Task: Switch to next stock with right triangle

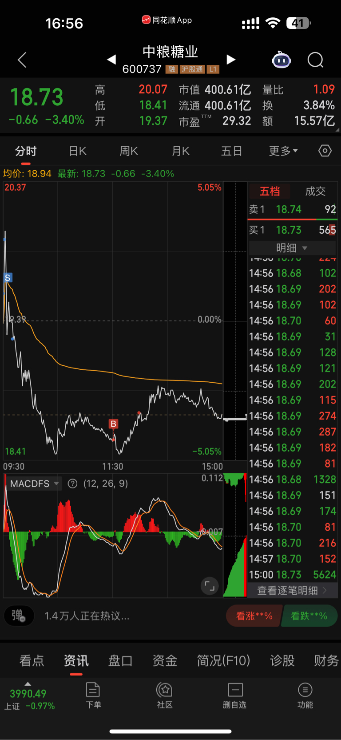Action: (x=231, y=59)
